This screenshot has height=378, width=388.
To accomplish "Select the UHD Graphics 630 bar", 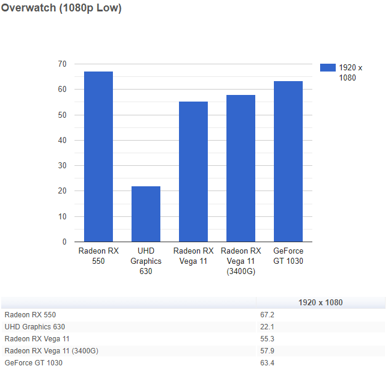I will 146,214.
